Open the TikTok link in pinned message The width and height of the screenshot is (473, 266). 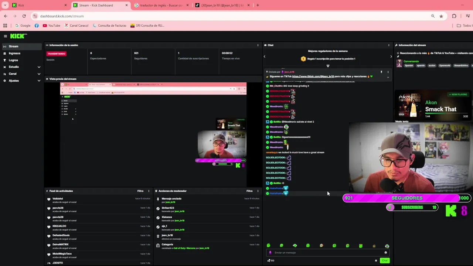click(x=313, y=76)
